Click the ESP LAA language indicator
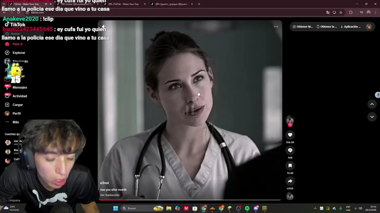This screenshot has height=213, width=380. pyautogui.click(x=348, y=208)
